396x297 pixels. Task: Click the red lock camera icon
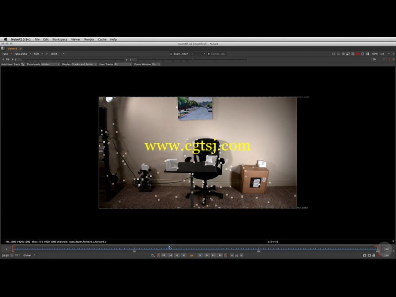click(389, 59)
